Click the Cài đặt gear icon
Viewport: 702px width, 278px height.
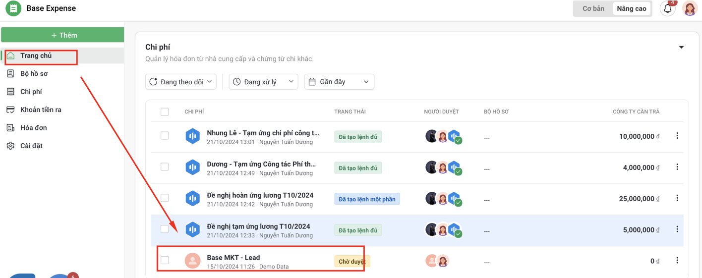(10, 146)
